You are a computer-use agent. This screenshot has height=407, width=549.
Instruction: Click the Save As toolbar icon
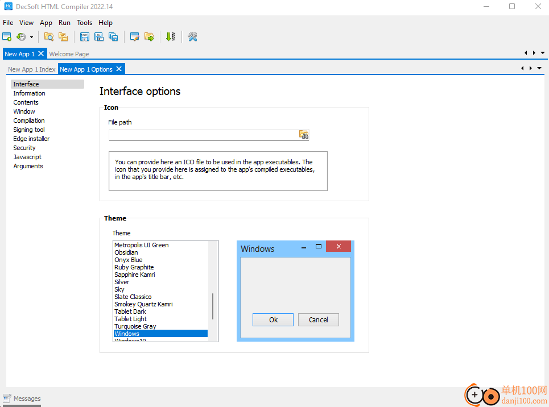(x=99, y=37)
